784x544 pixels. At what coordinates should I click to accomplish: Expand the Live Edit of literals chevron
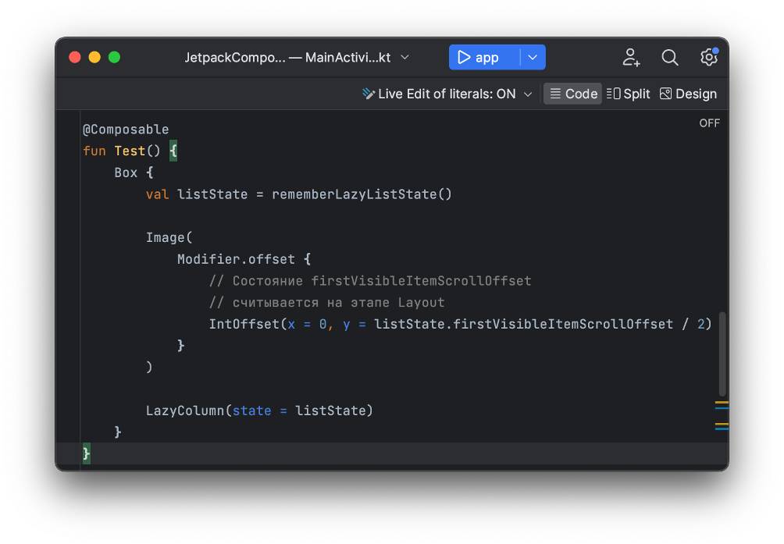528,94
